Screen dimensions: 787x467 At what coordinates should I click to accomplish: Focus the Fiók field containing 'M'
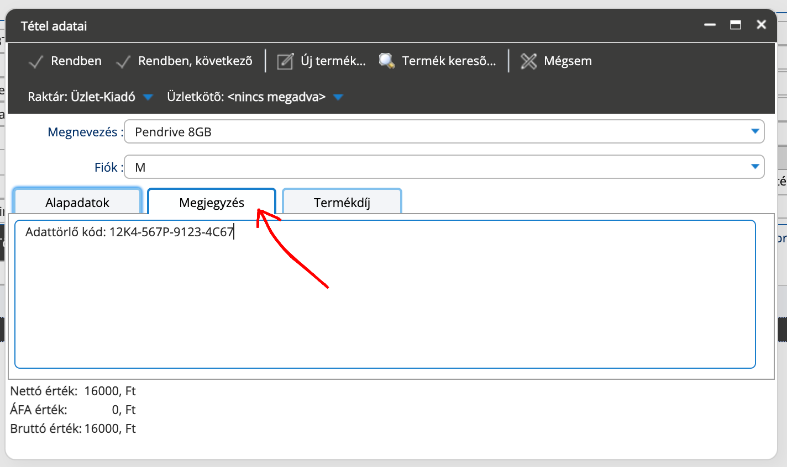click(x=431, y=167)
